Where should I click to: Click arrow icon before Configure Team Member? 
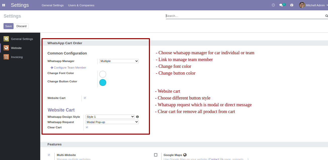(52, 68)
